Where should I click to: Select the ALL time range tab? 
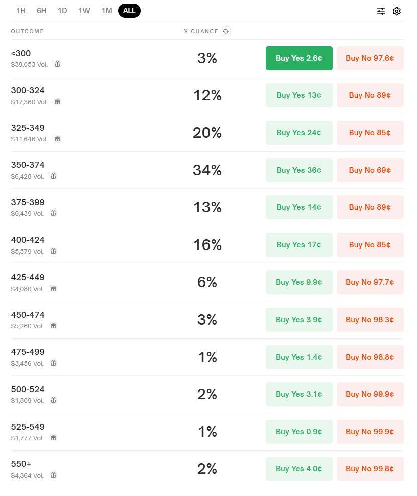pos(129,11)
